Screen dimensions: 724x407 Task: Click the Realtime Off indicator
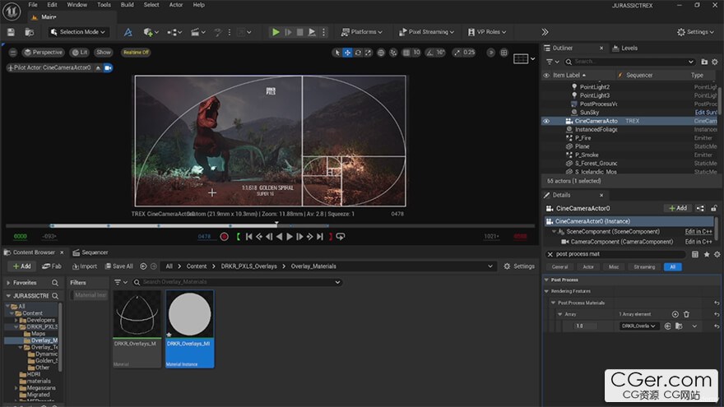136,52
